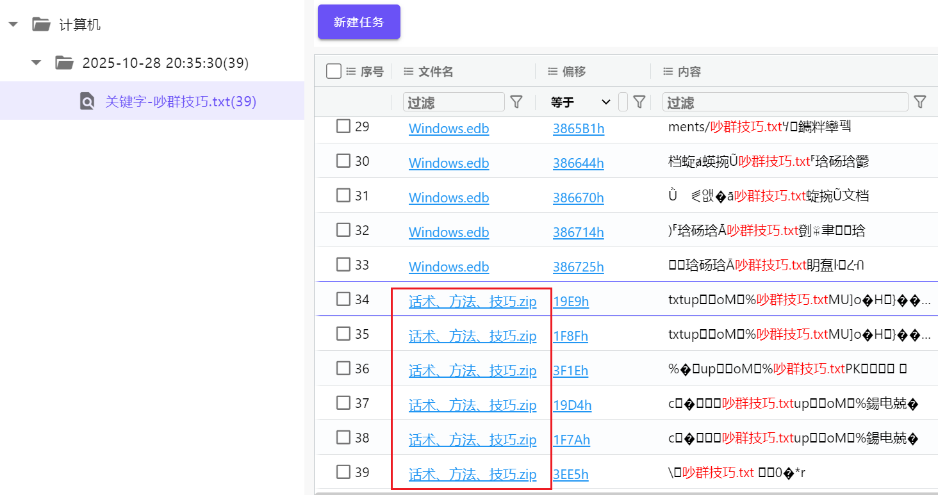Open the 文件名 column menu icon

[x=408, y=72]
